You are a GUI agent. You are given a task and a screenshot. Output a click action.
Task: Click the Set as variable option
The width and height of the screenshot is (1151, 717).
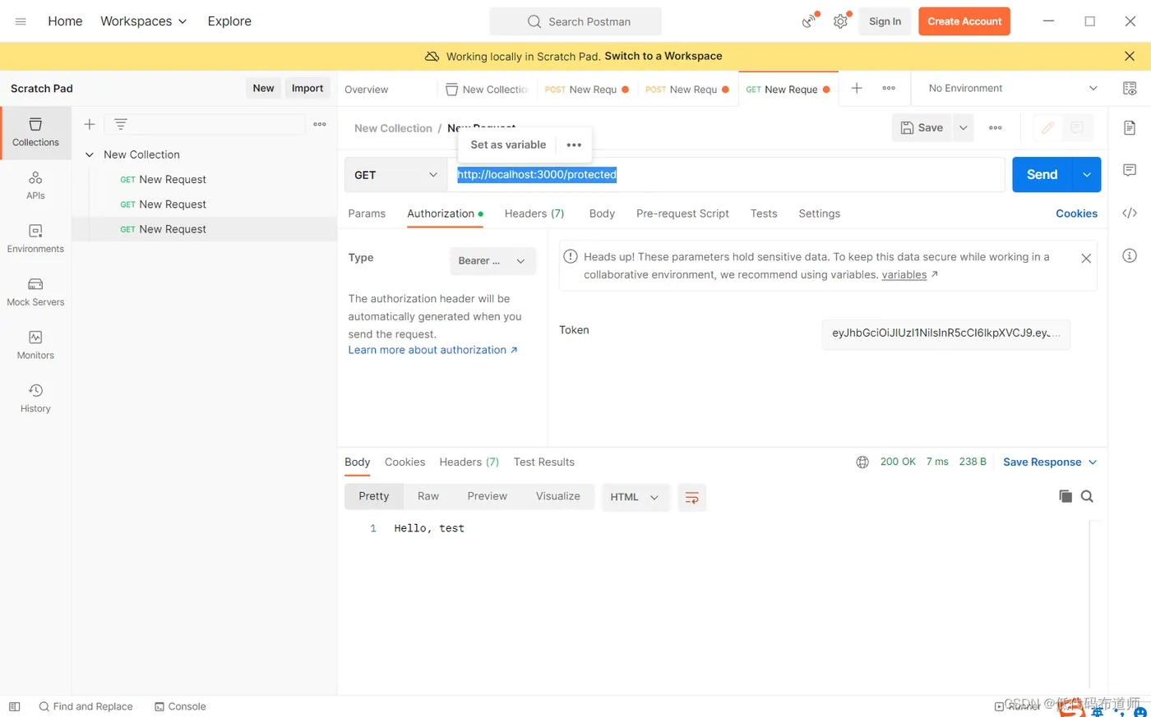(508, 145)
